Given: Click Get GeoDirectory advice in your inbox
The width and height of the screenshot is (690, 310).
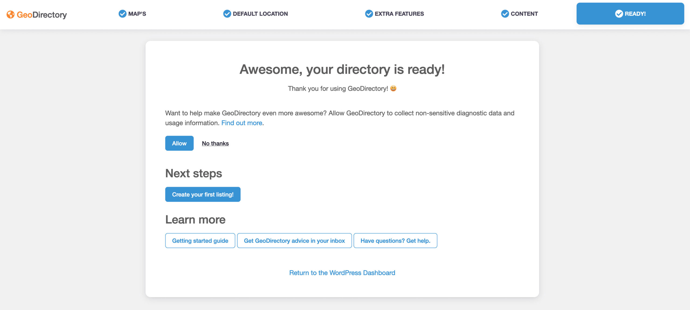Looking at the screenshot, I should tap(294, 241).
